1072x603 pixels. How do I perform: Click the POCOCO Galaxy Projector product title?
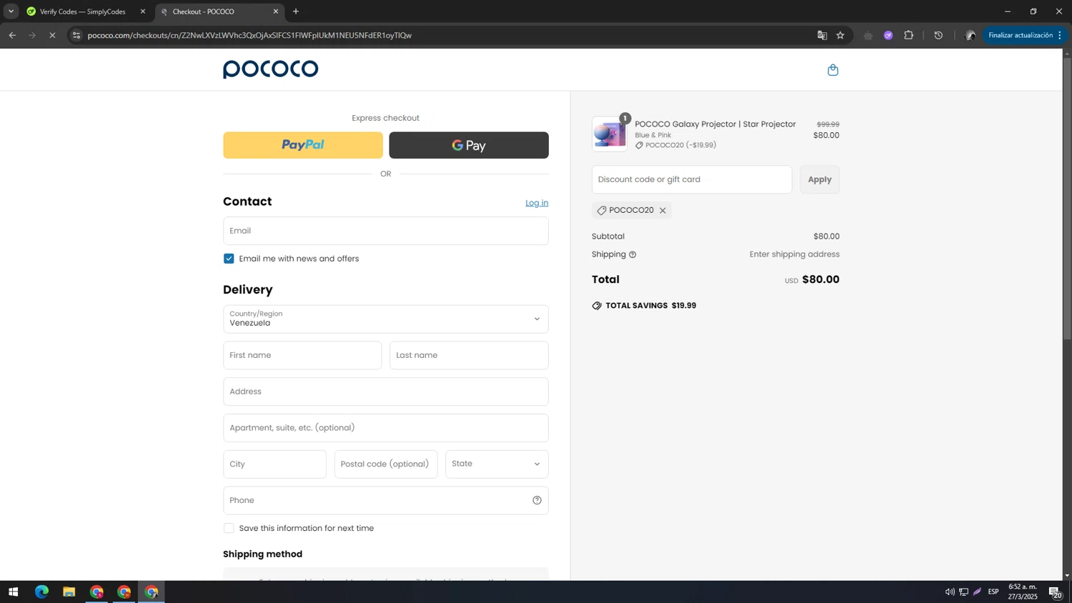pyautogui.click(x=715, y=124)
